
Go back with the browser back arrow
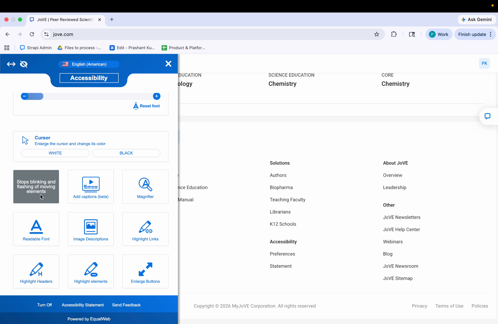coord(7,34)
